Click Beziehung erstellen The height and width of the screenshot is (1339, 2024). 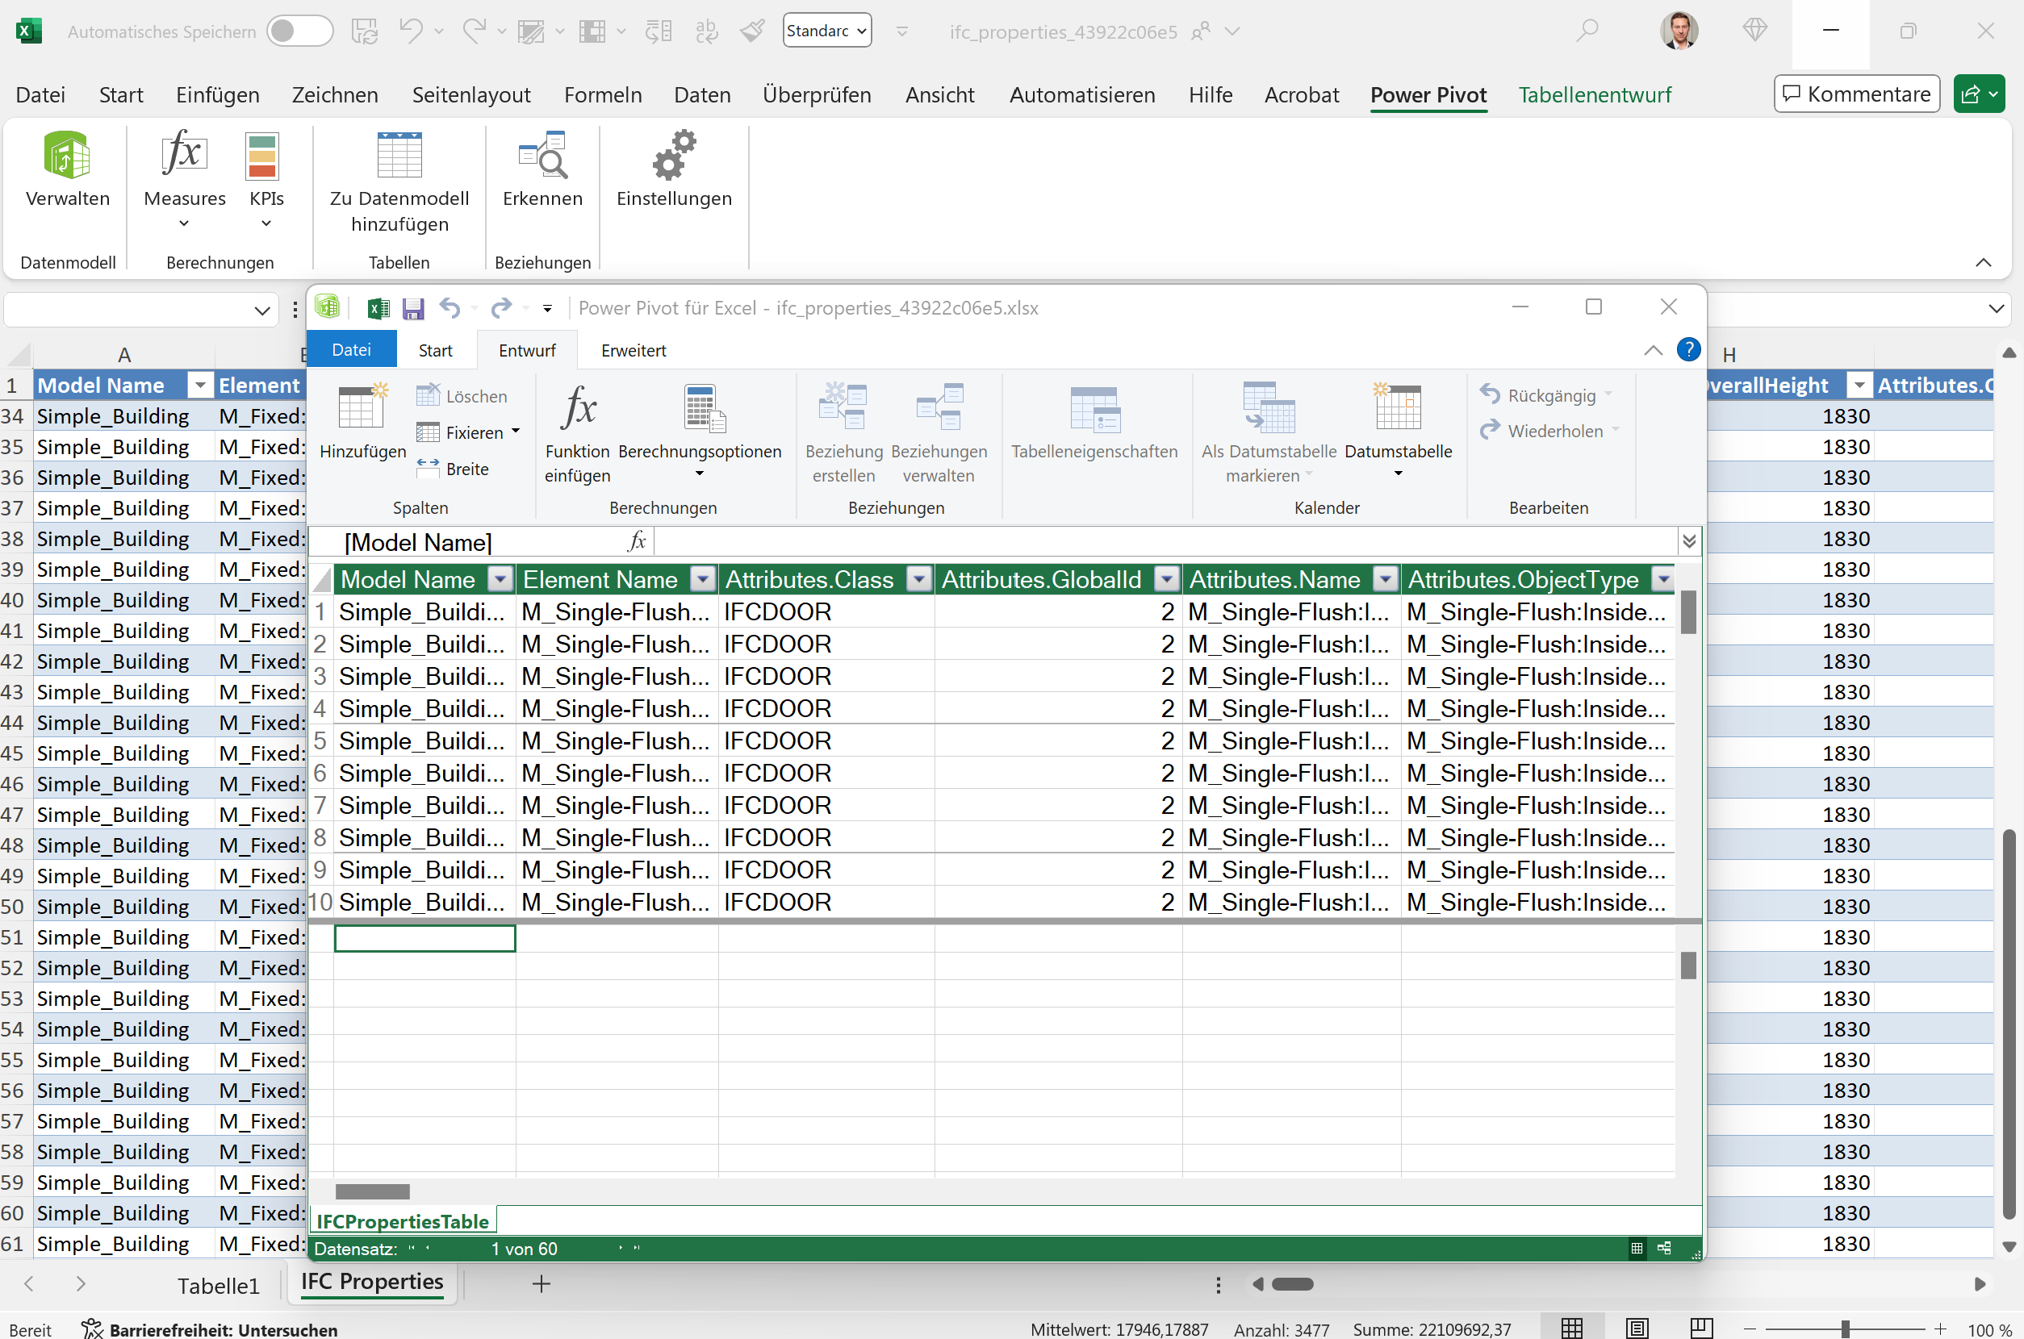click(x=844, y=435)
